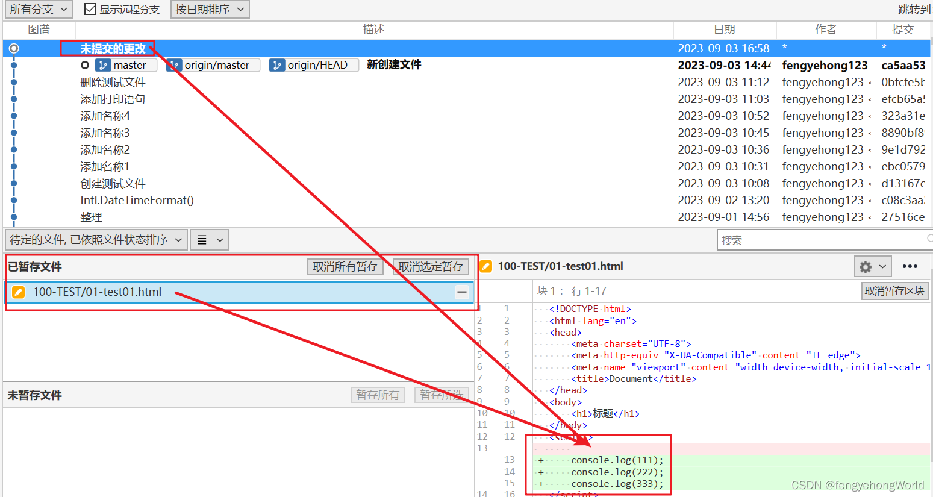Click the current HEAD circle marker beside master
Viewport: 933px width, 497px height.
pos(85,65)
